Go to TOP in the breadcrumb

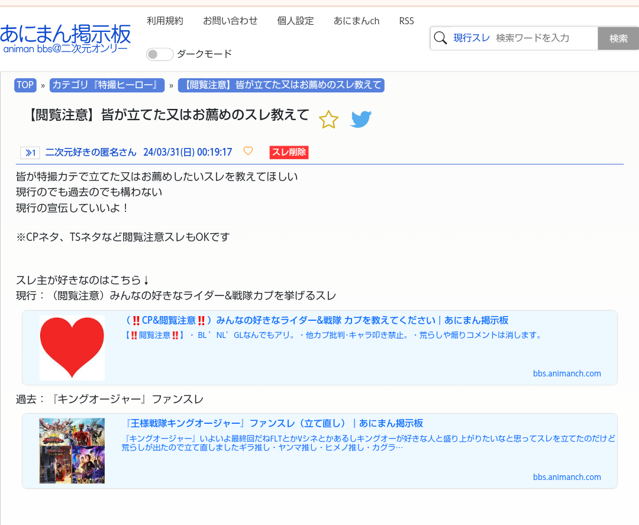(25, 85)
